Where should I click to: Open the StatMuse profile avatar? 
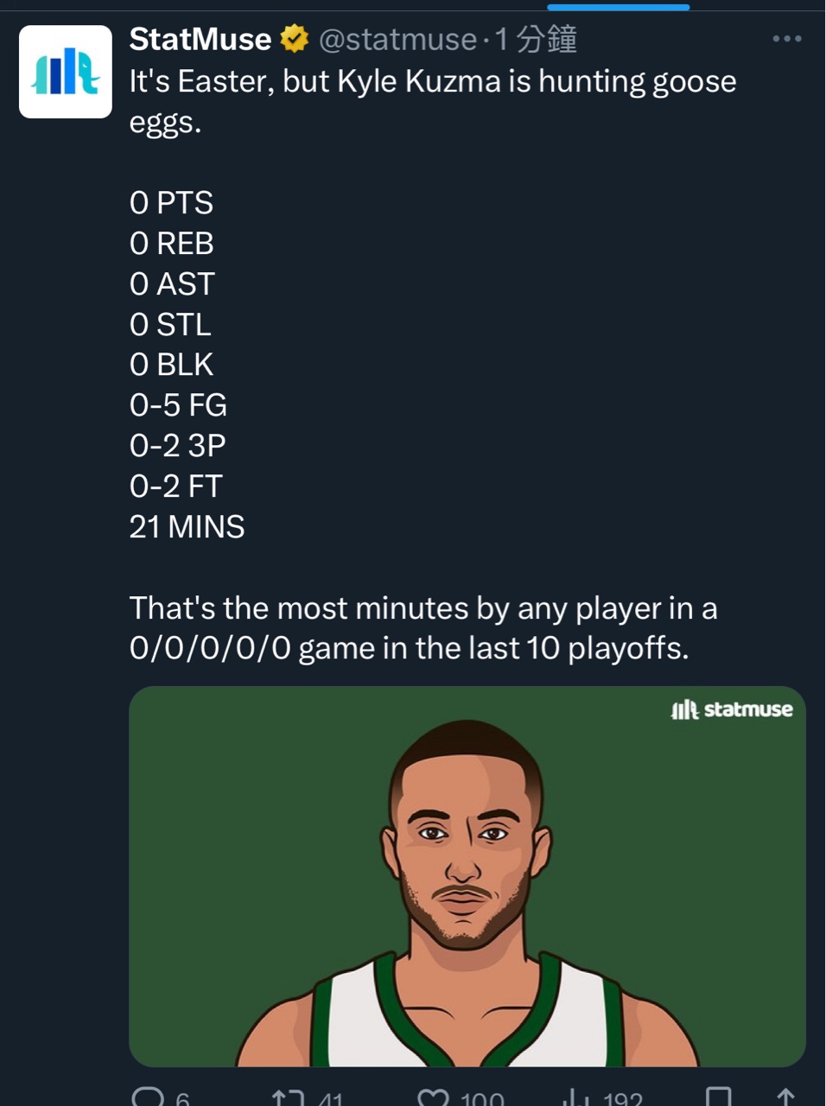click(x=66, y=72)
